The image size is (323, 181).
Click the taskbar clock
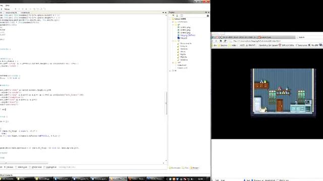point(200,179)
